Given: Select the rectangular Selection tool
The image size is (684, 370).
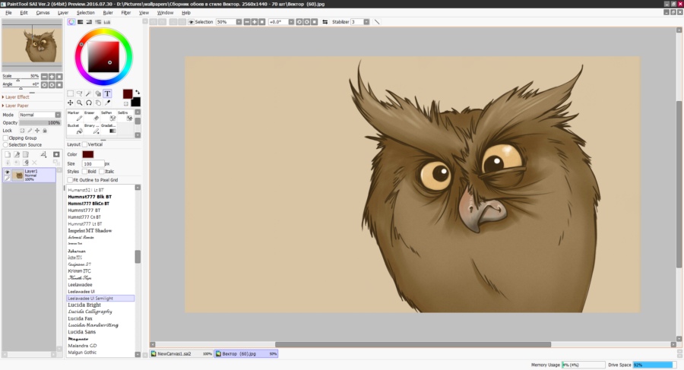Looking at the screenshot, I should pyautogui.click(x=71, y=93).
